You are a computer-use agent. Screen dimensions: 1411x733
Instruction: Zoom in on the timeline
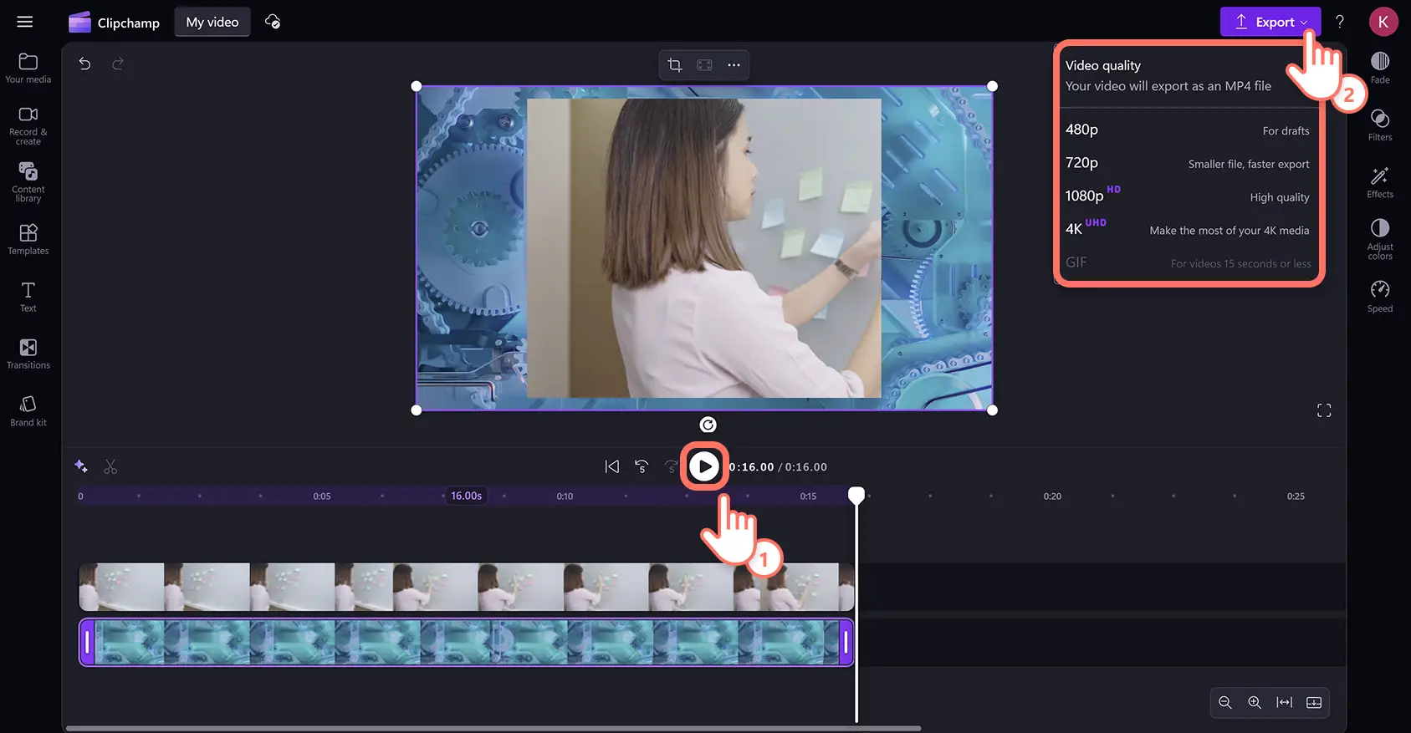click(x=1255, y=702)
